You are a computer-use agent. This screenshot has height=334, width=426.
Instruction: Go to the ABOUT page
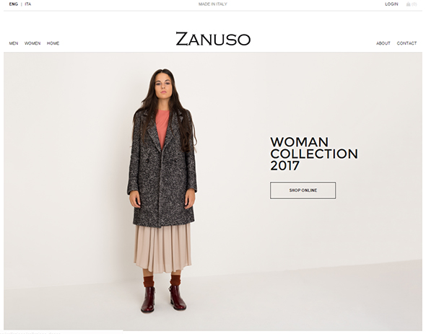coord(383,43)
